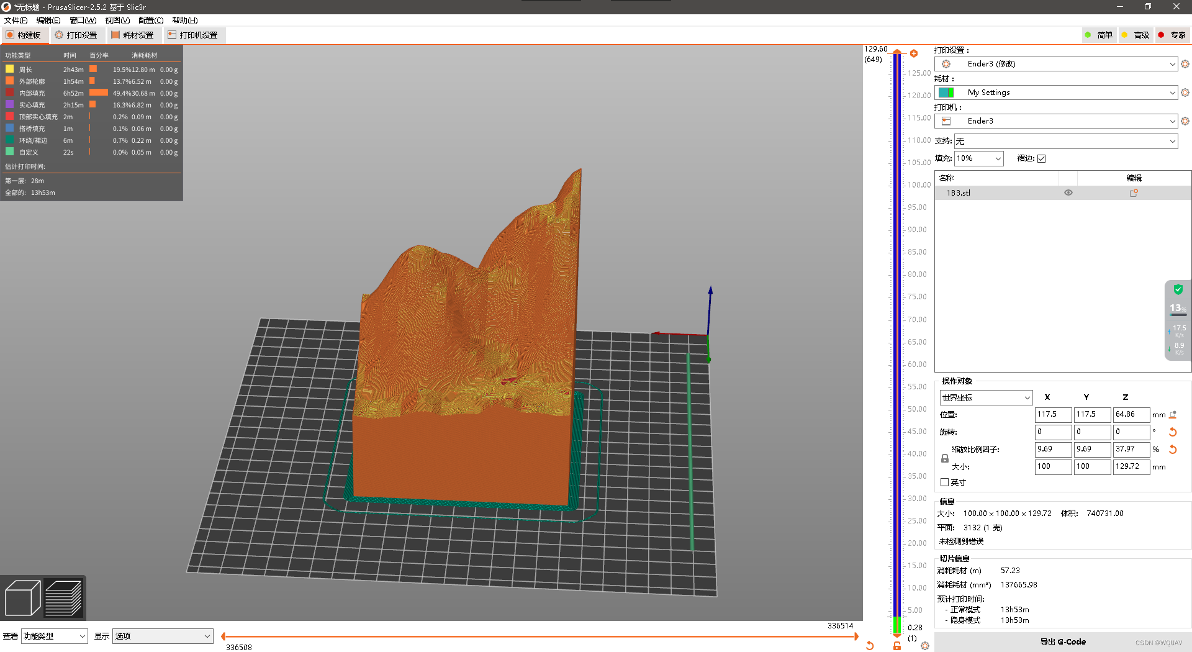The image size is (1192, 652).
Task: Open the 世界坐标 coordinate system dropdown
Action: [986, 397]
